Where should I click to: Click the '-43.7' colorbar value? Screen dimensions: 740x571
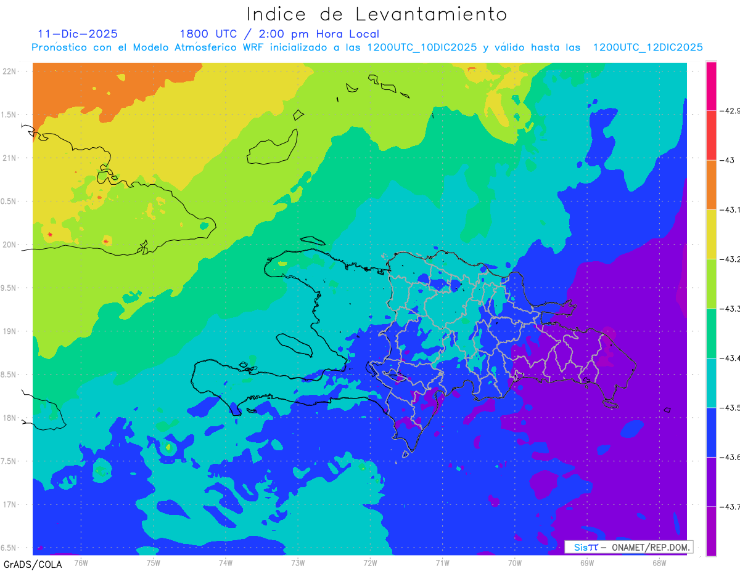[730, 506]
